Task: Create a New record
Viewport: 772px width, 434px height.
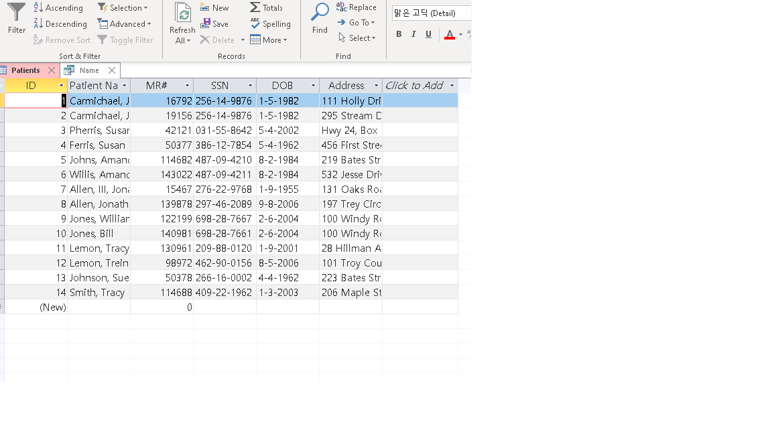Action: [x=214, y=8]
